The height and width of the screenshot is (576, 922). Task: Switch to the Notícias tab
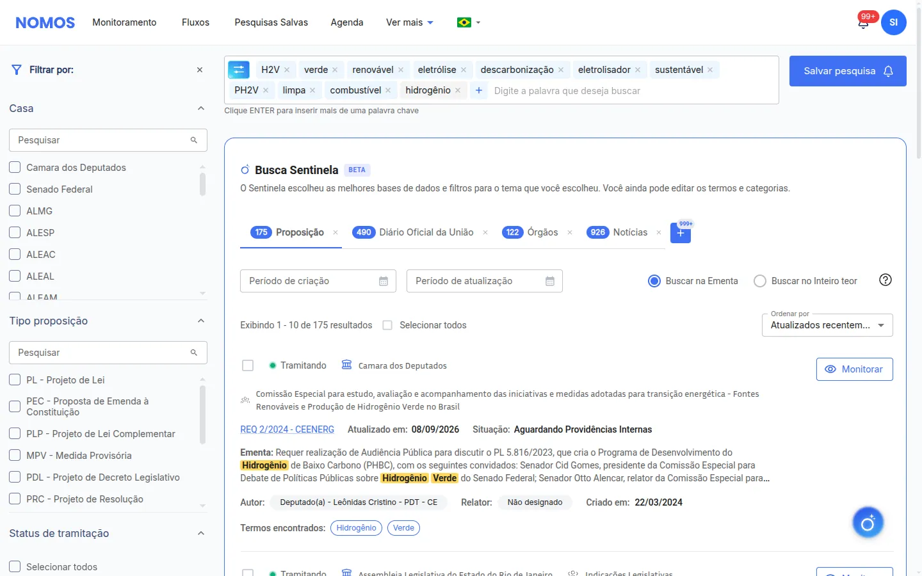pos(617,232)
